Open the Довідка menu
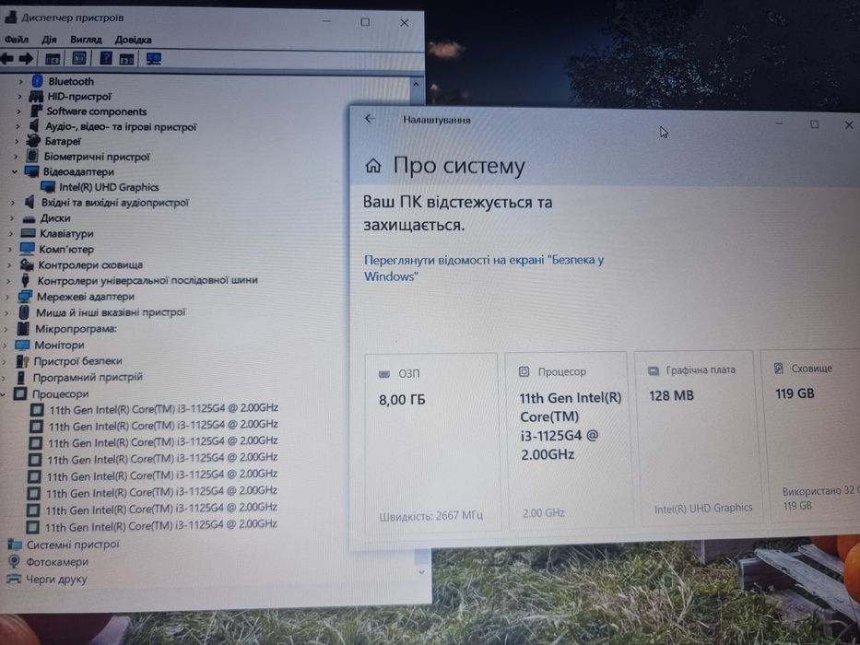The image size is (860, 645). (x=134, y=40)
